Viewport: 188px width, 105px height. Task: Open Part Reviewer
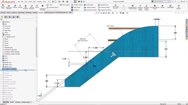pyautogui.click(x=179, y=7)
